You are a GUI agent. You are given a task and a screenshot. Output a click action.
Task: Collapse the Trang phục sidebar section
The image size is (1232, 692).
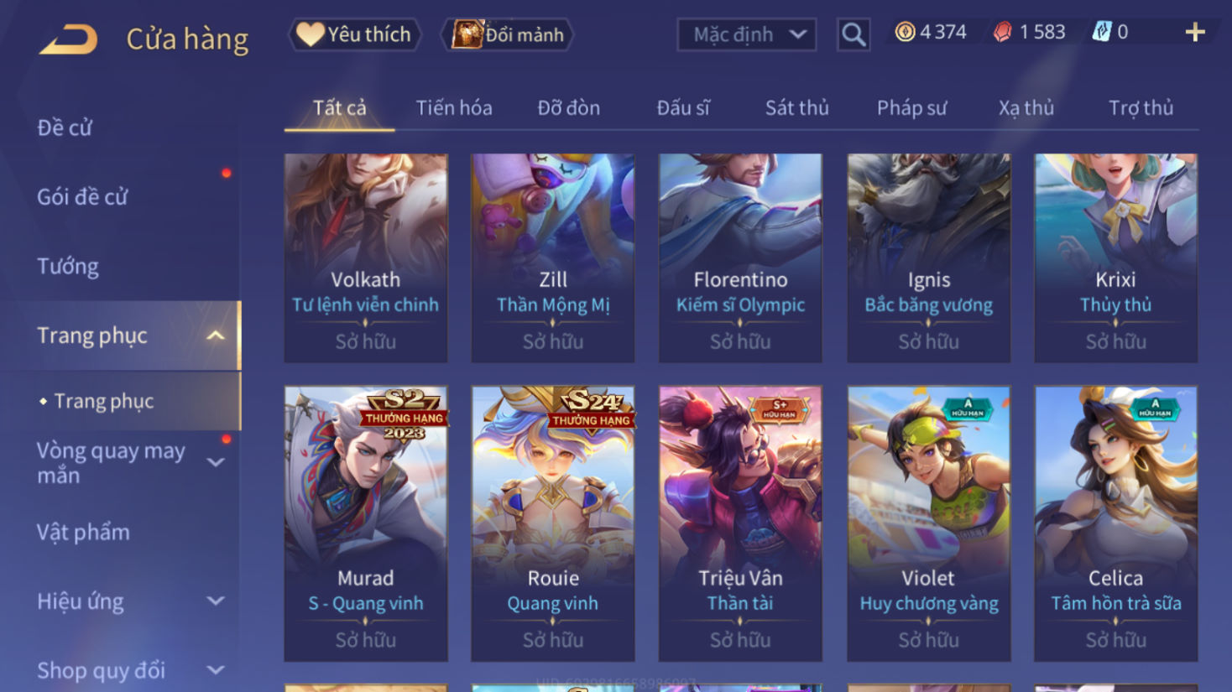tap(216, 336)
